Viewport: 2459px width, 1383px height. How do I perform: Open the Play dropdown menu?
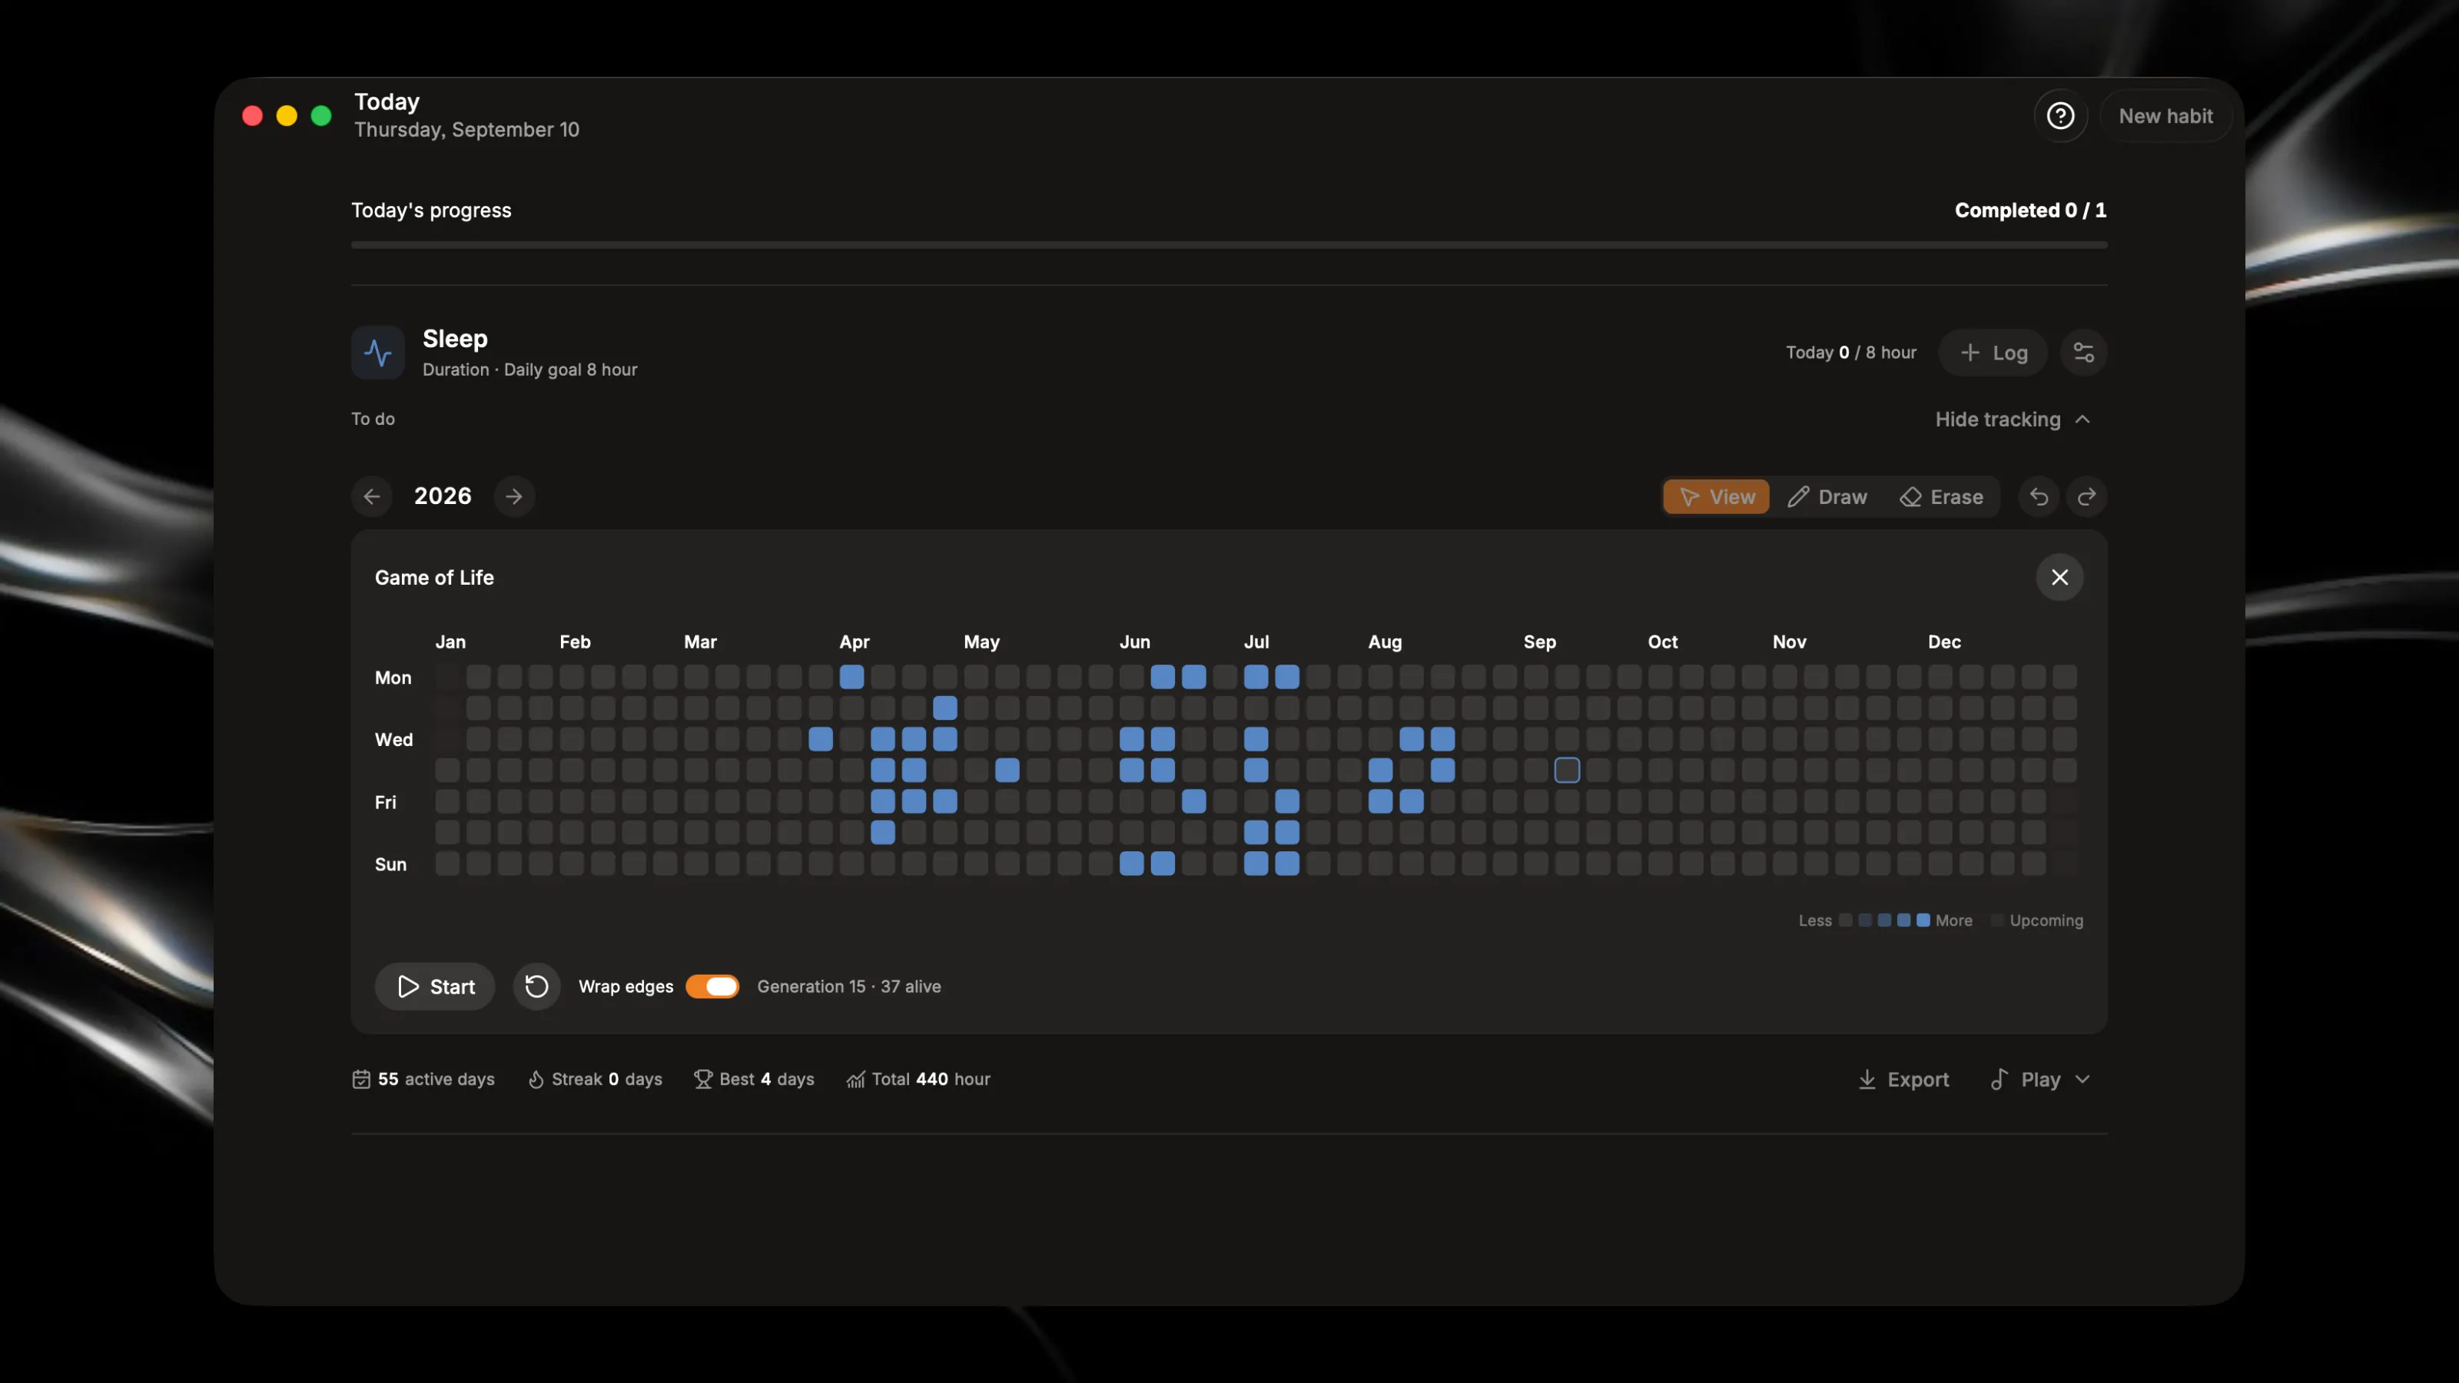2041,1080
